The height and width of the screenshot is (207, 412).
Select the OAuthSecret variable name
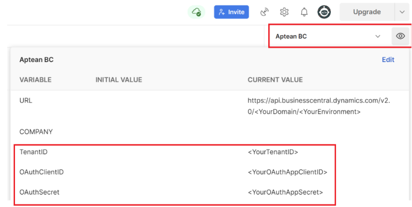pyautogui.click(x=39, y=192)
